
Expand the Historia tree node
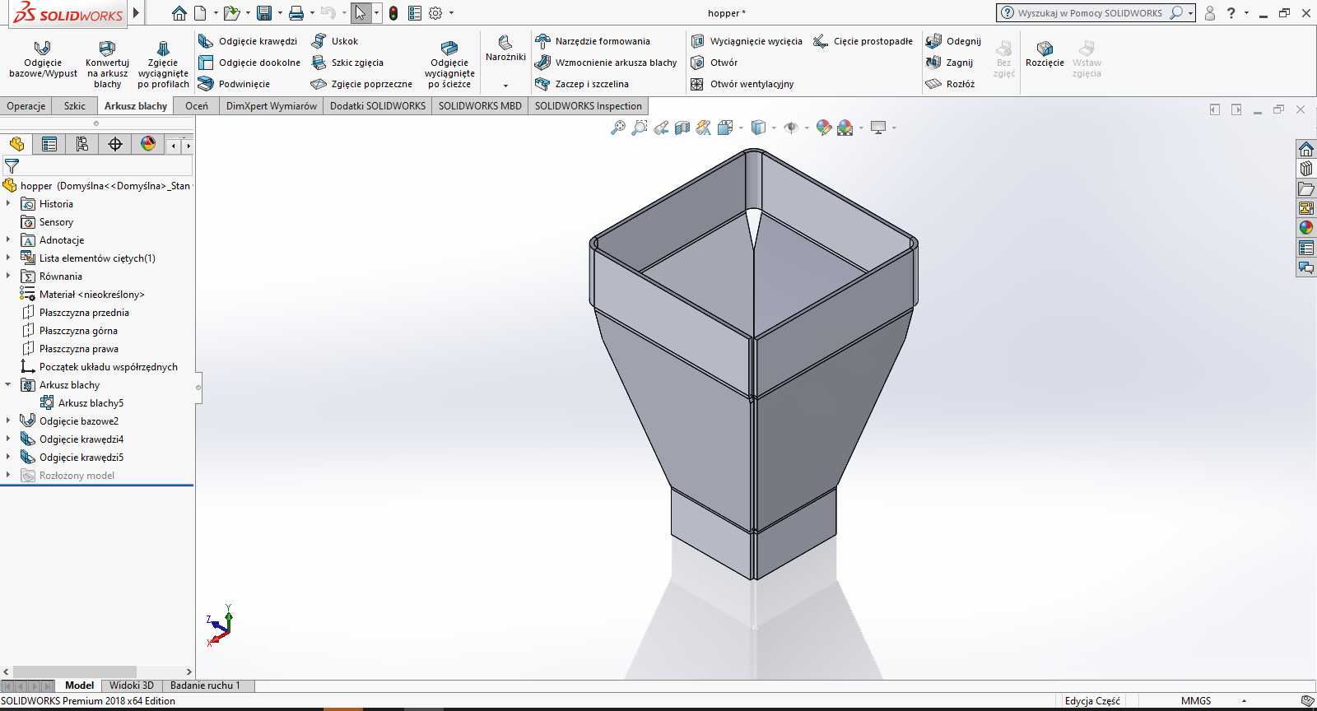(x=8, y=203)
